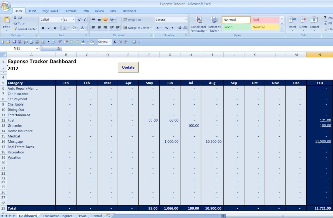Click the Italic formatting icon
The height and width of the screenshot is (218, 333).
49,27
